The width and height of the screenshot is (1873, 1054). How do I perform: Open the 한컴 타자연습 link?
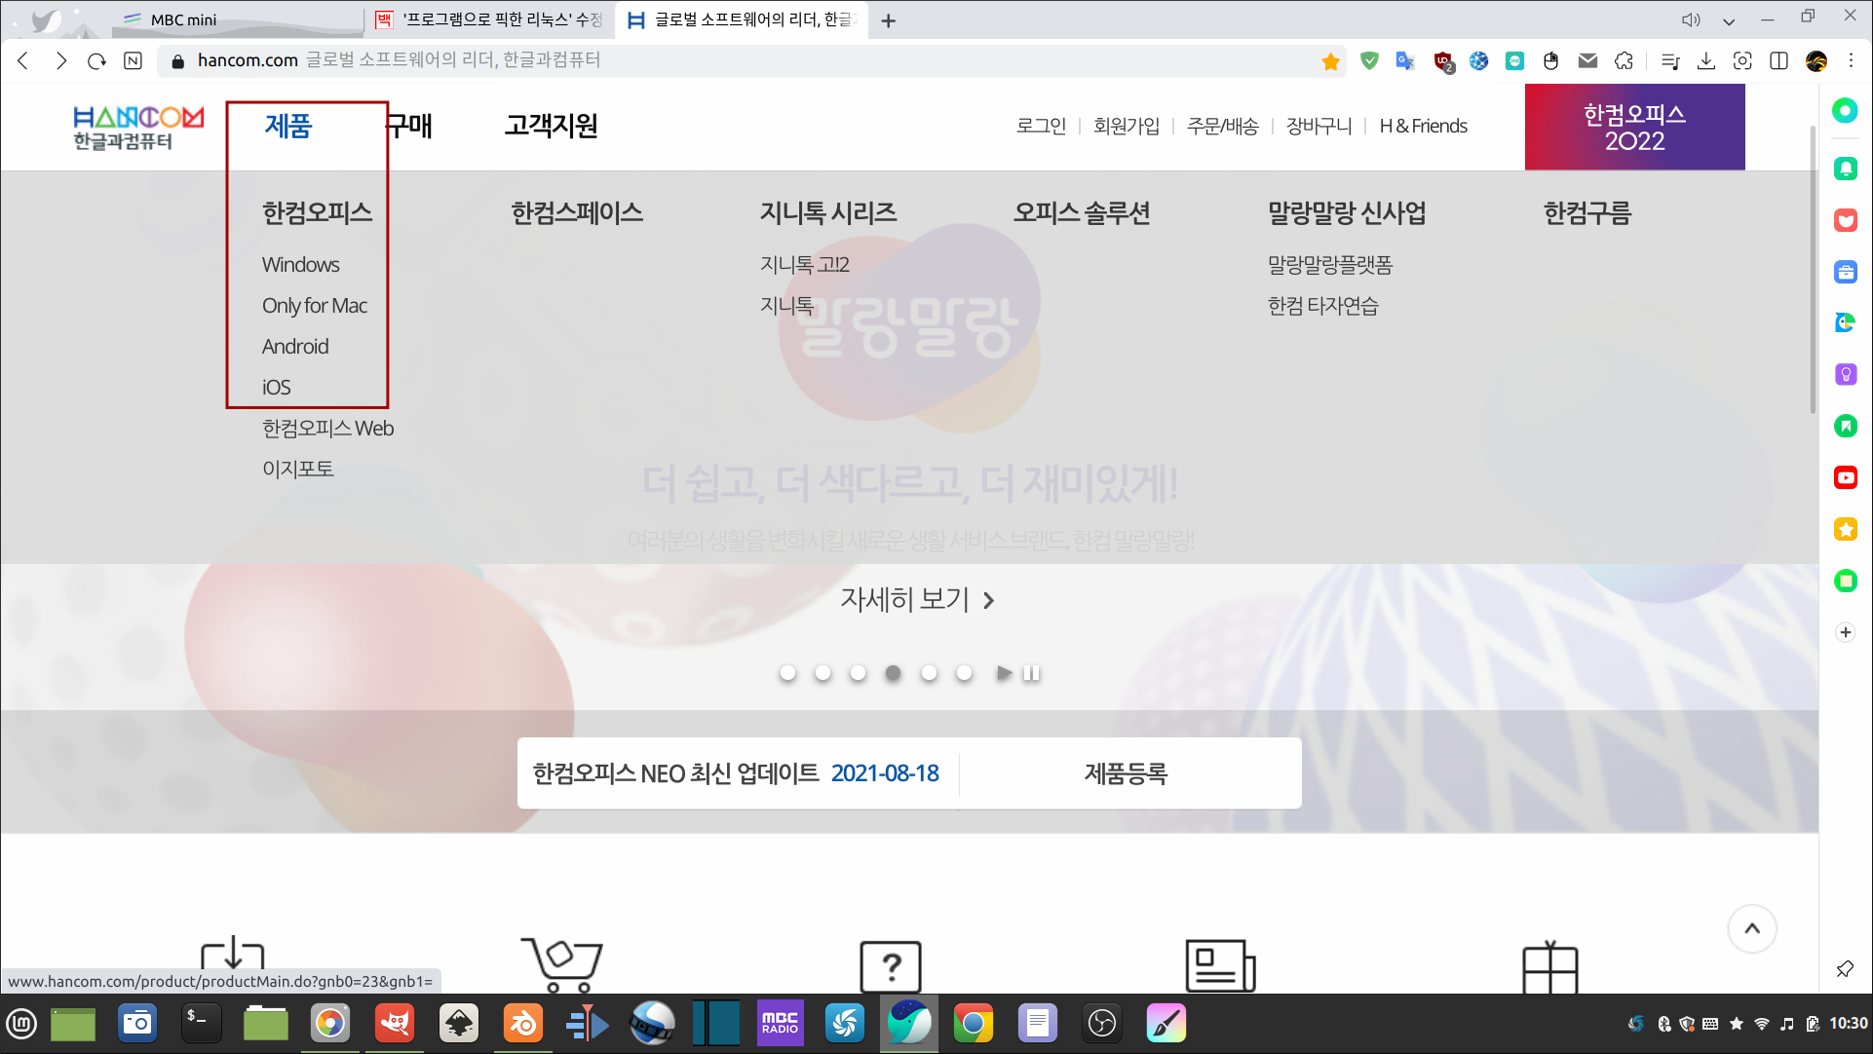point(1322,306)
